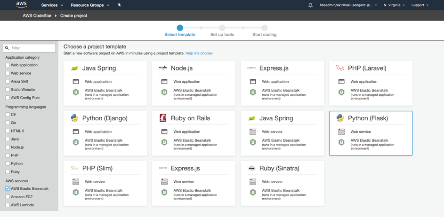Check the C# language checkbox
444x217 pixels.
pos(8,115)
